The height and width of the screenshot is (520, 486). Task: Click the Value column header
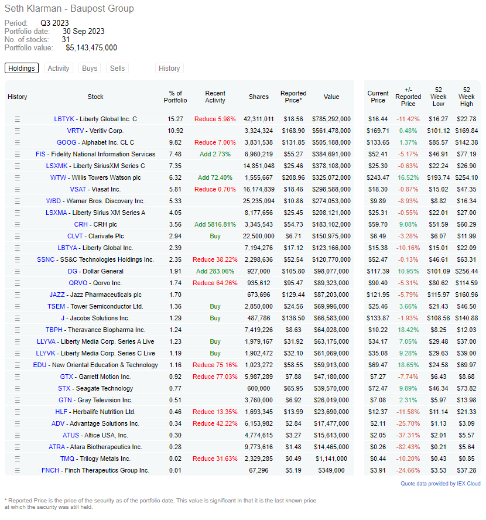coord(331,97)
